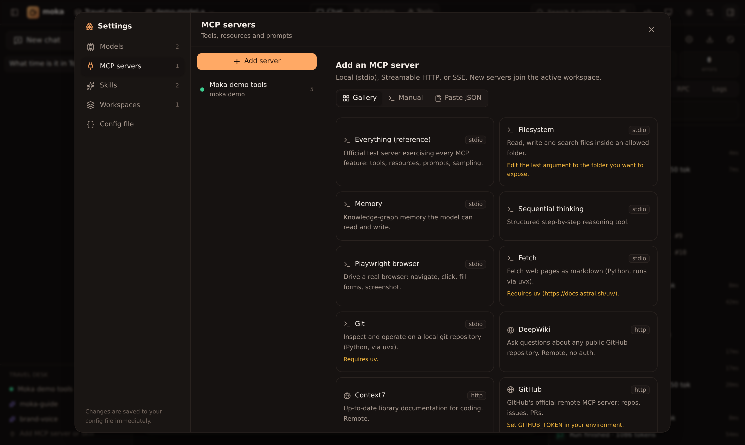Click the Workspaces layers icon

[90, 105]
